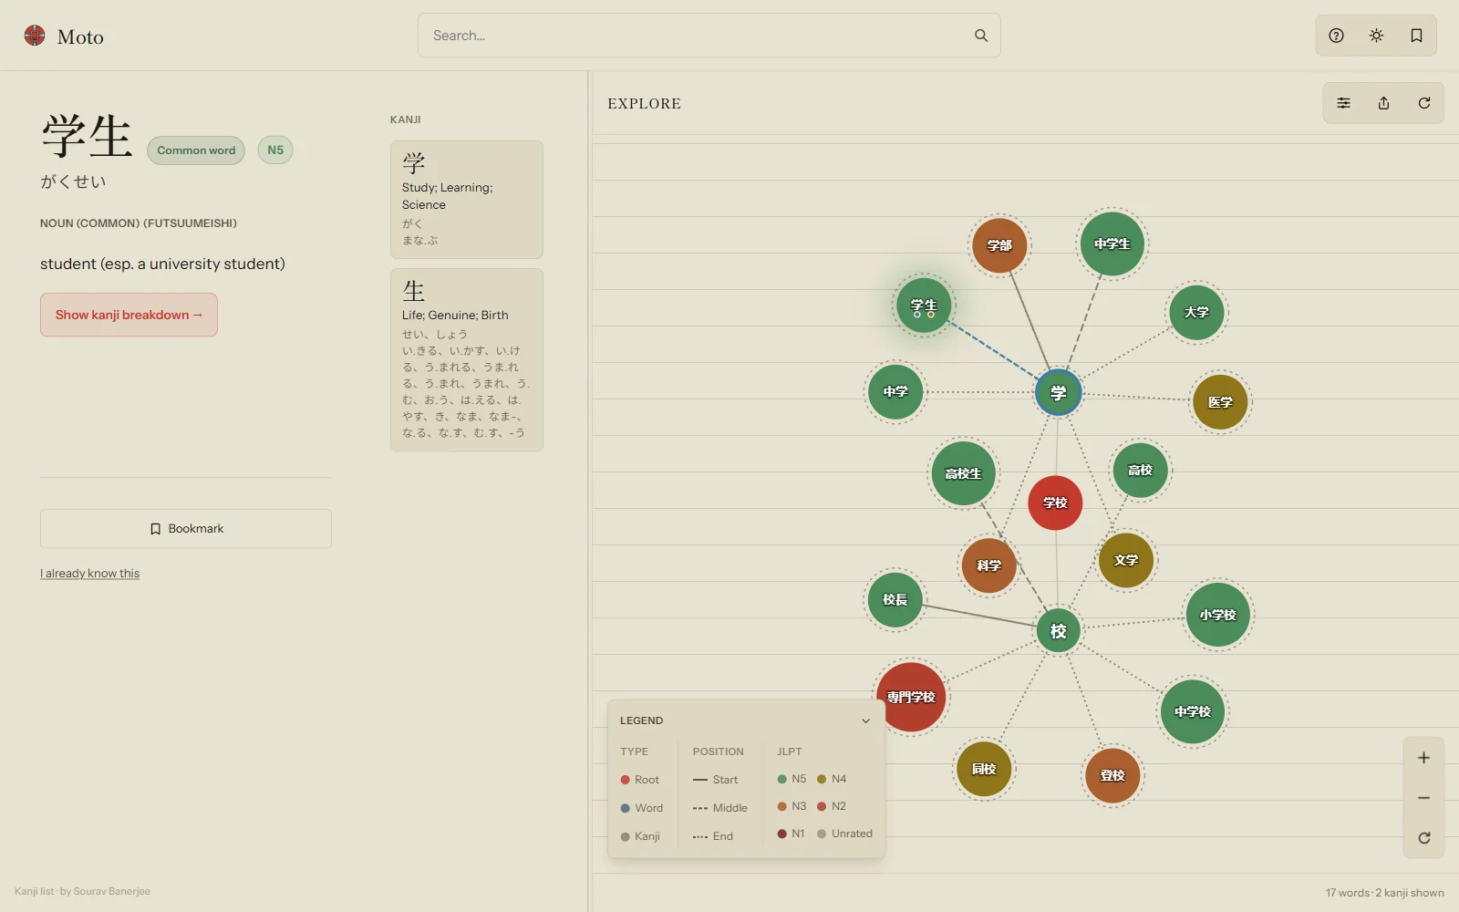Select the 学生 node in the graph
This screenshot has width=1459, height=912.
point(924,306)
